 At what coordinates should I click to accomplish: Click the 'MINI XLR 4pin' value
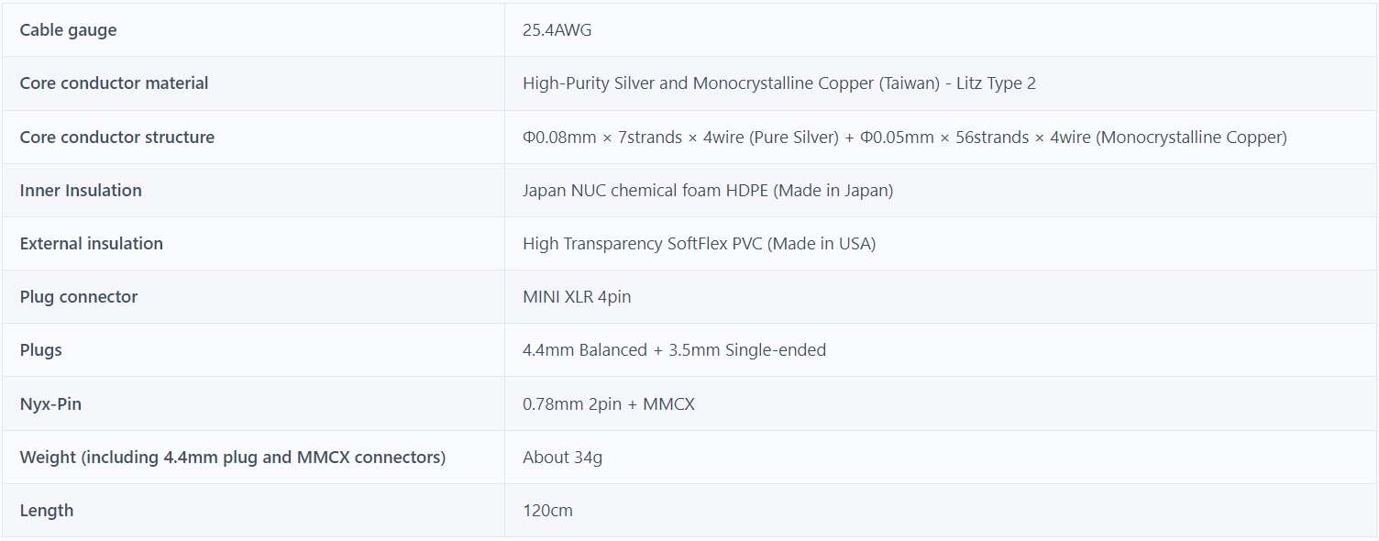576,297
